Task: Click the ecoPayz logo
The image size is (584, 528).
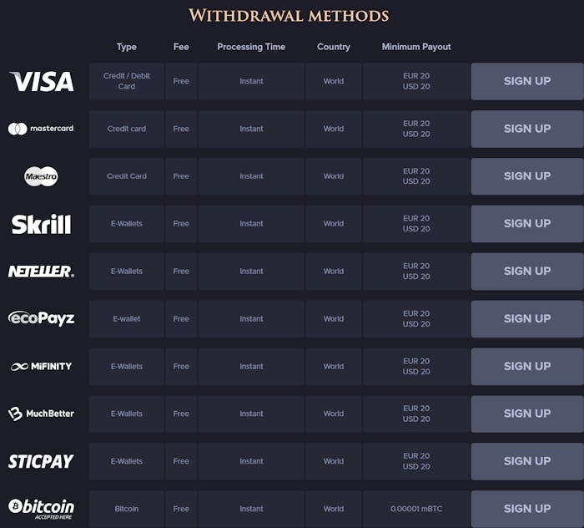Action: pos(41,318)
